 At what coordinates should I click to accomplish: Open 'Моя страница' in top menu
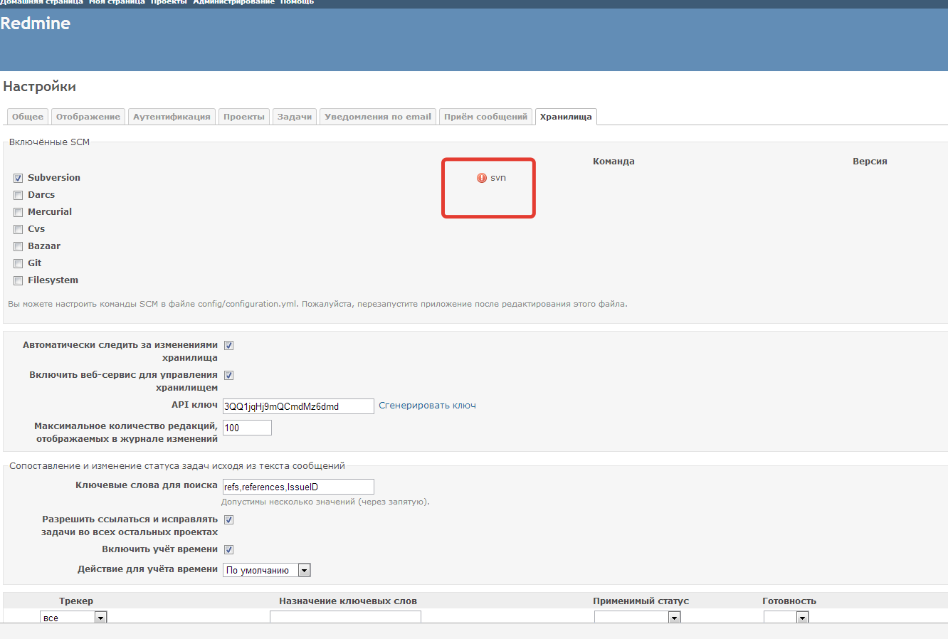[x=117, y=3]
